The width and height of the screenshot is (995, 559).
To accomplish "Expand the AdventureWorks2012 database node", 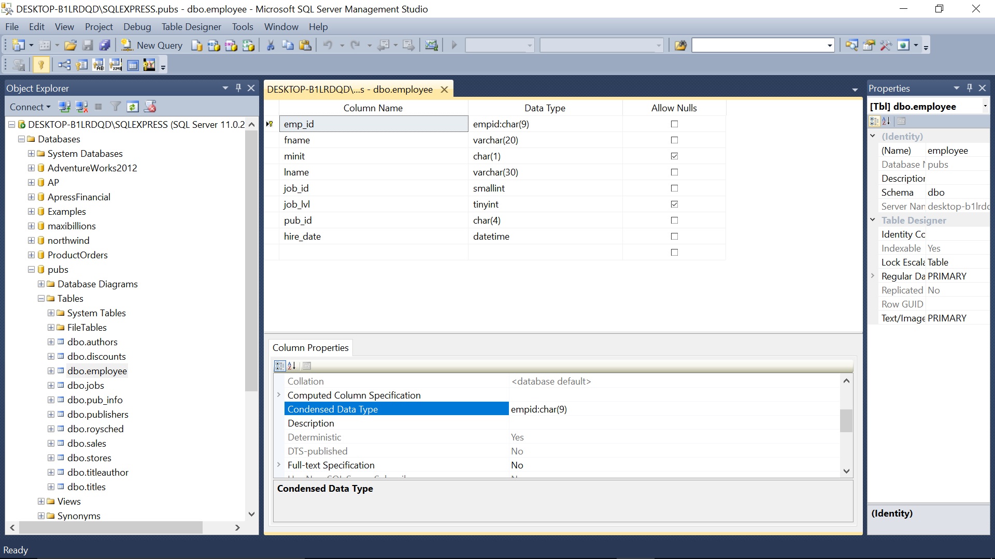I will [31, 168].
